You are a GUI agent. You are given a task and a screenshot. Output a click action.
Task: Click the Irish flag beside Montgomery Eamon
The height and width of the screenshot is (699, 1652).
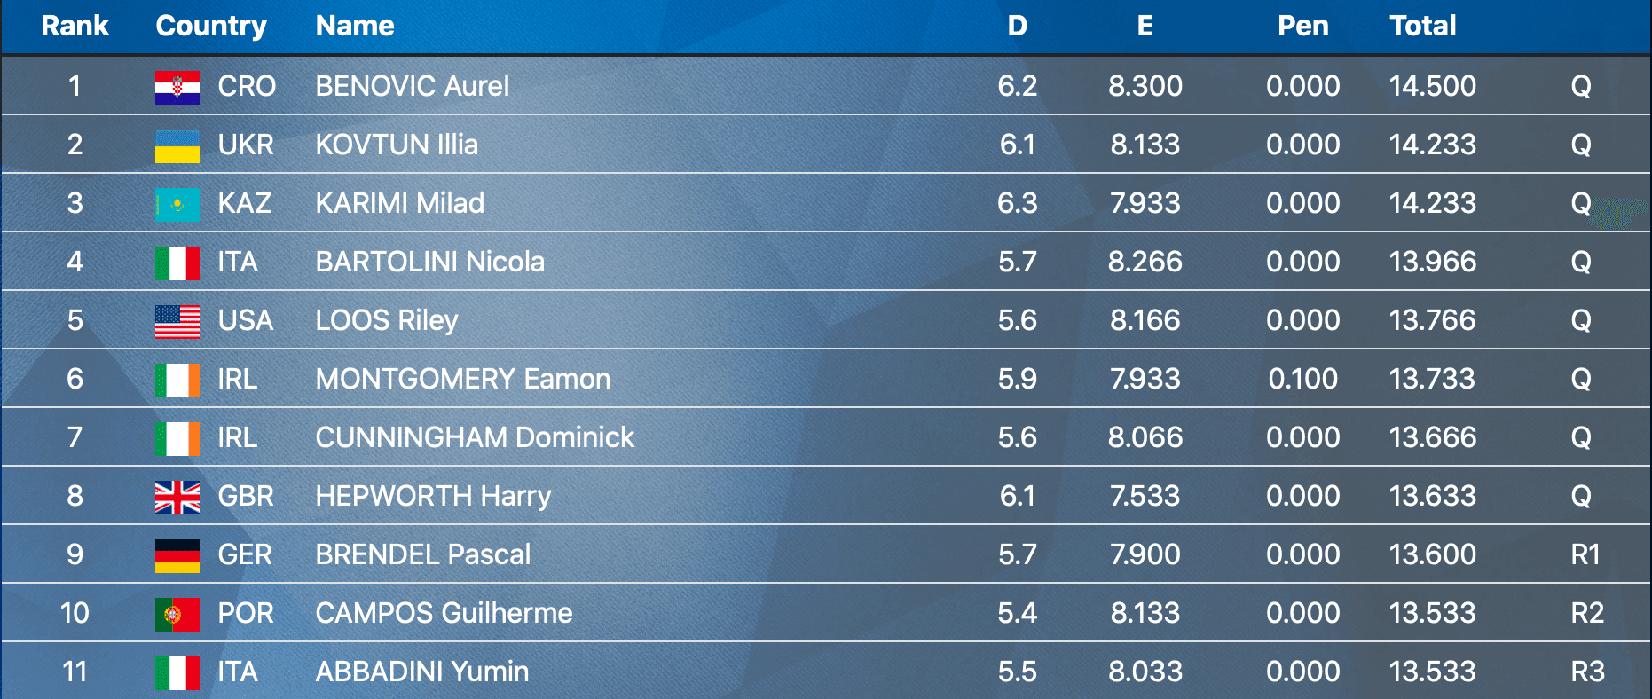click(x=177, y=380)
